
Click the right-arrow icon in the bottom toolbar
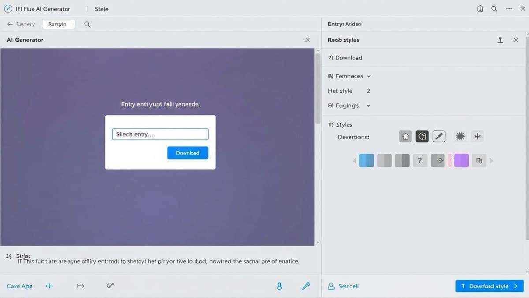(x=80, y=286)
